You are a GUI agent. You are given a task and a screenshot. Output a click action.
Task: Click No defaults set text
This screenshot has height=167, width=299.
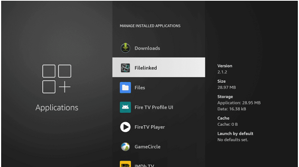[x=233, y=140]
